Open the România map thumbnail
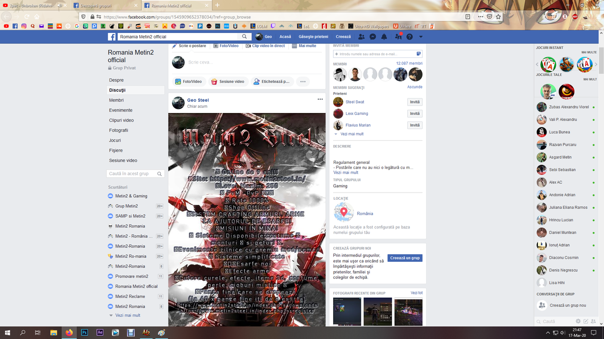 coord(344,212)
